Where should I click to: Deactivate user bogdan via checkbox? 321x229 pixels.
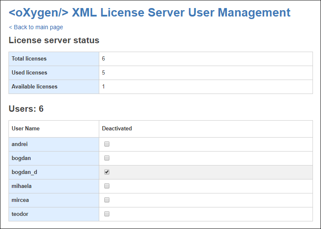[x=107, y=158]
